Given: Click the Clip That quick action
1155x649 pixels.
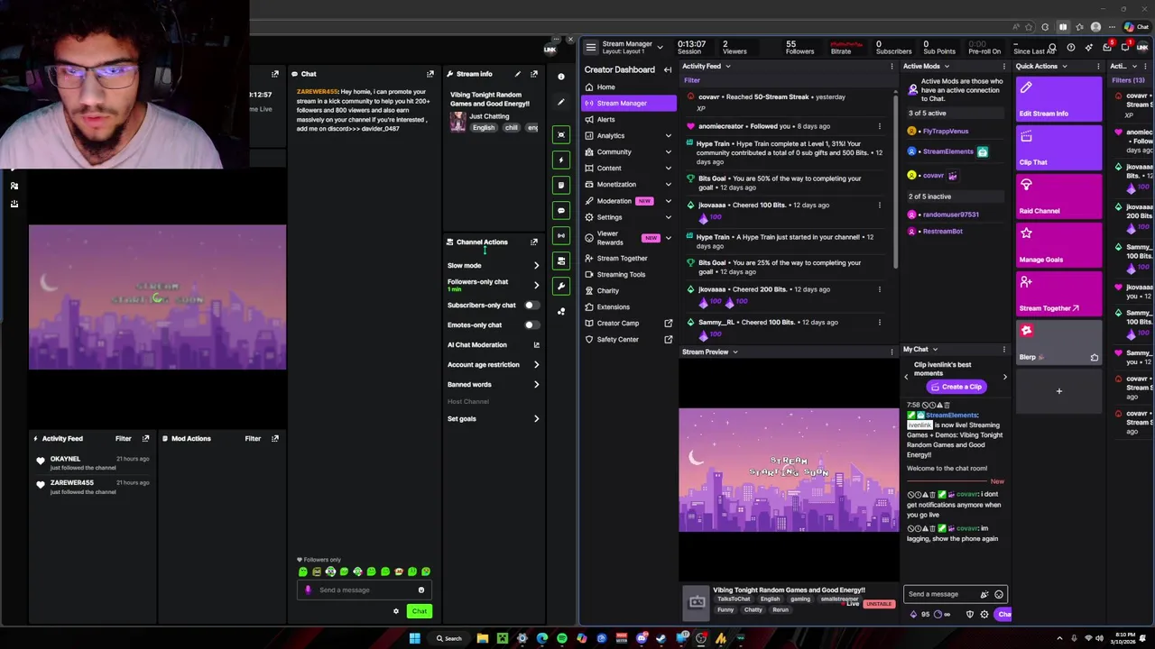Looking at the screenshot, I should click(1058, 149).
